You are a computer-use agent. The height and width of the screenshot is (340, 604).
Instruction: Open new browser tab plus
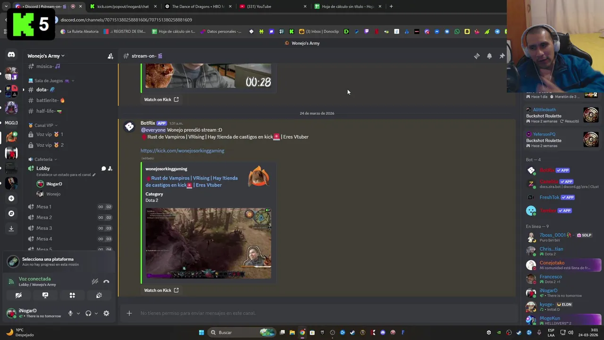[x=391, y=7]
